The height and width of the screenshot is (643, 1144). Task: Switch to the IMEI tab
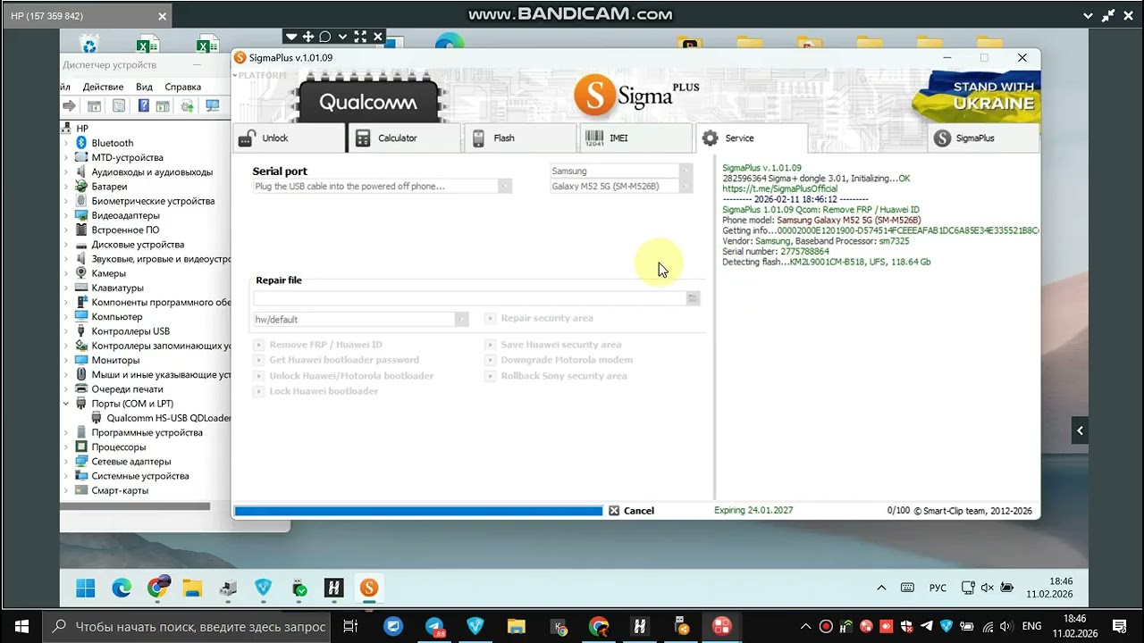click(635, 138)
